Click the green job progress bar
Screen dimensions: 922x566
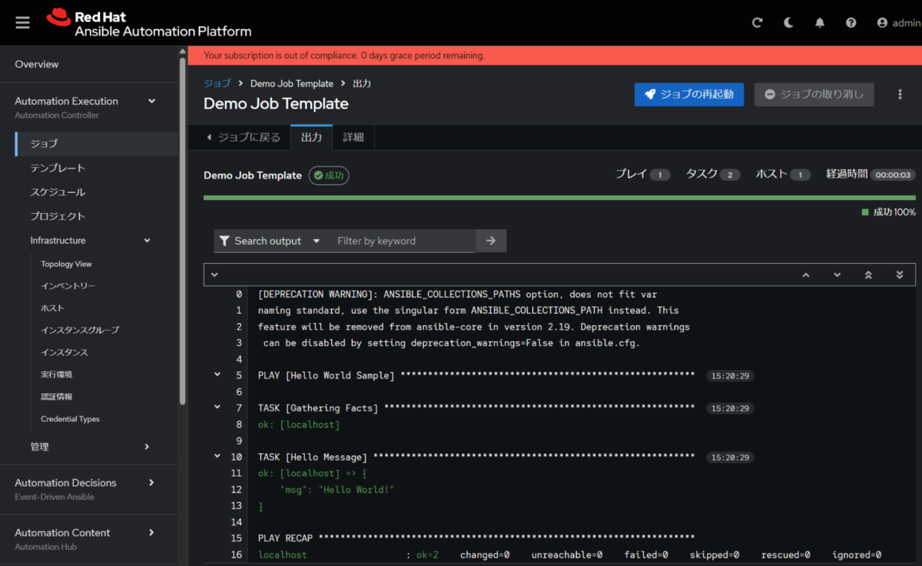(559, 198)
